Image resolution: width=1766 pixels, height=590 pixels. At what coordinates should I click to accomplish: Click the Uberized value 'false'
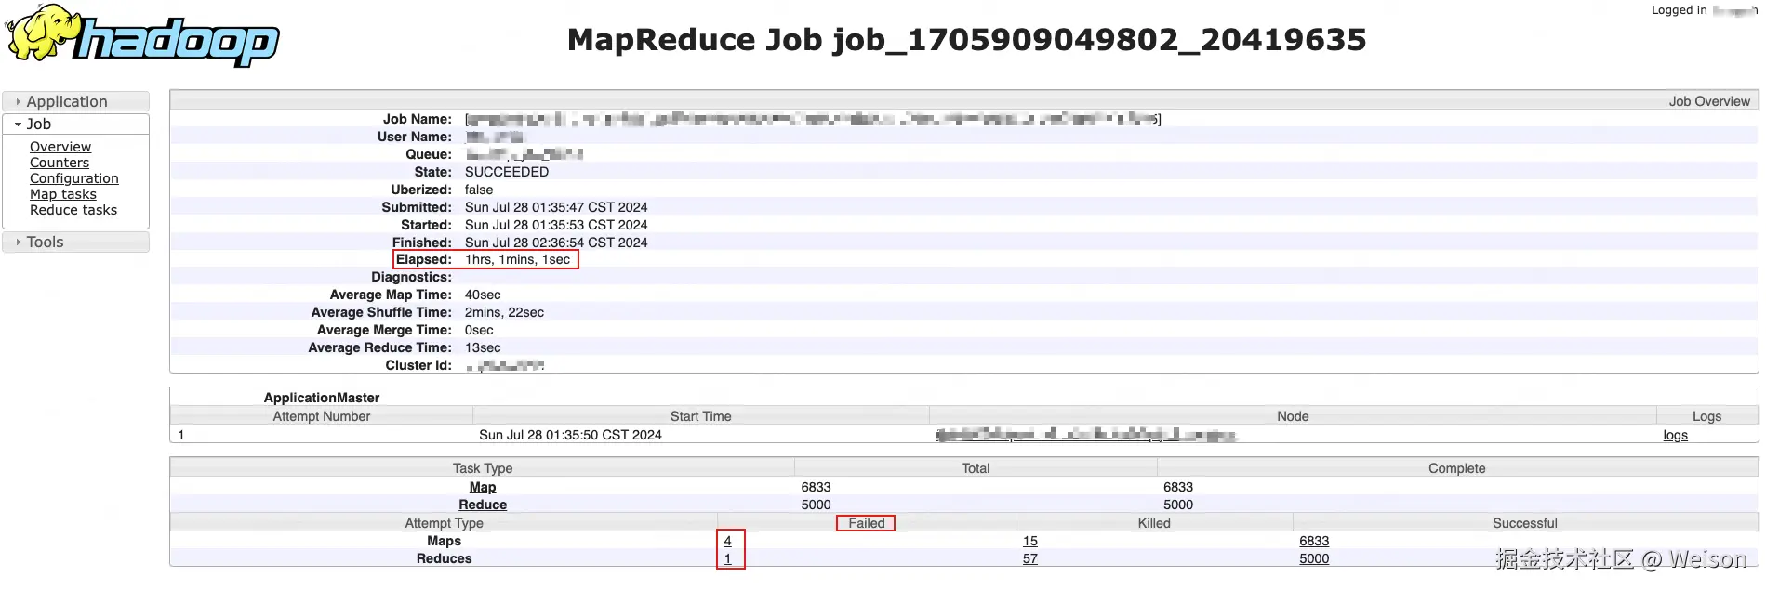point(479,190)
